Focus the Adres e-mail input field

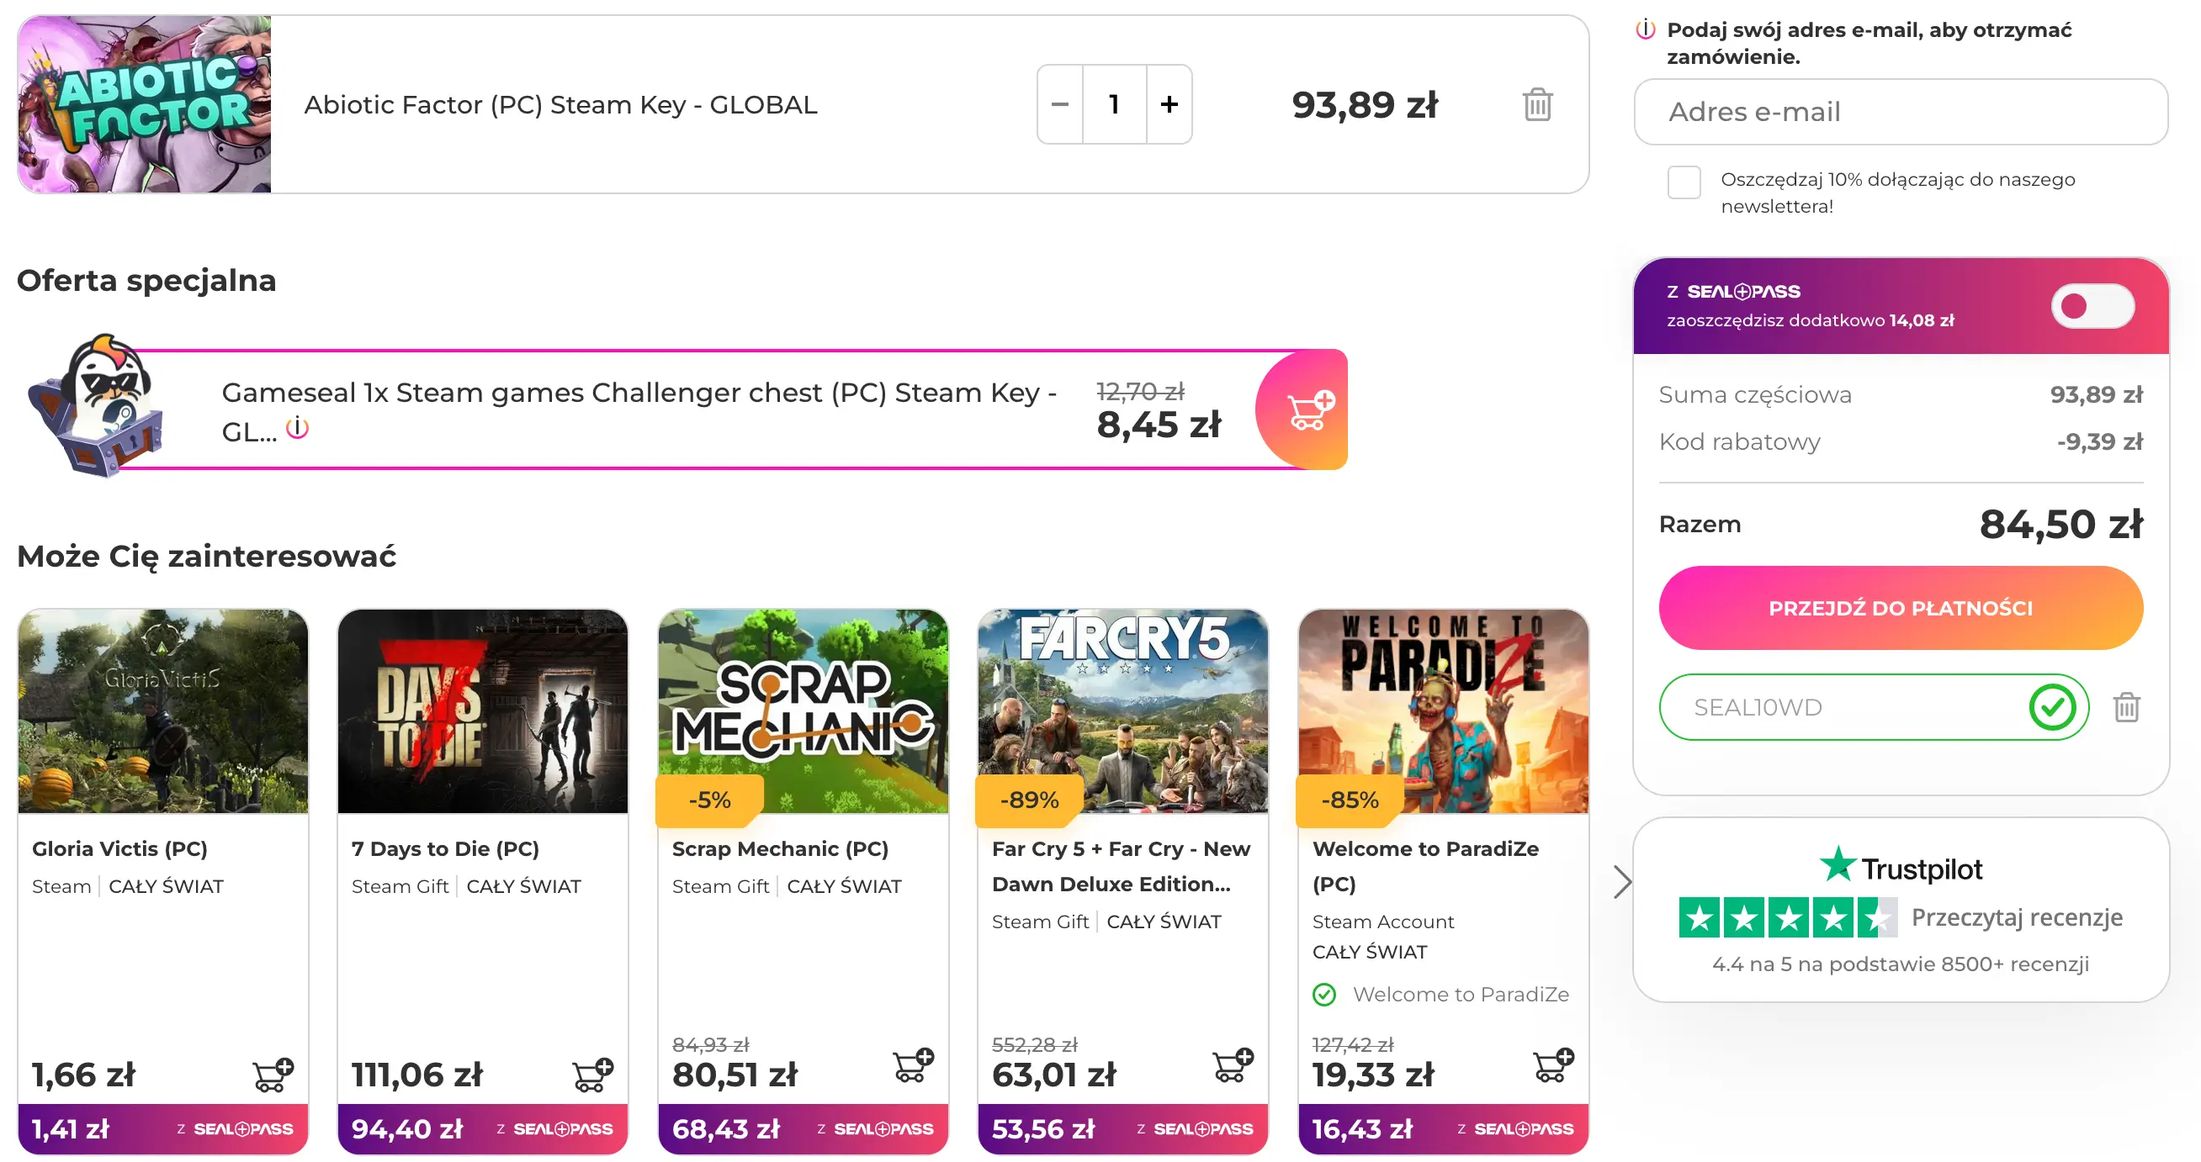[x=1901, y=112]
